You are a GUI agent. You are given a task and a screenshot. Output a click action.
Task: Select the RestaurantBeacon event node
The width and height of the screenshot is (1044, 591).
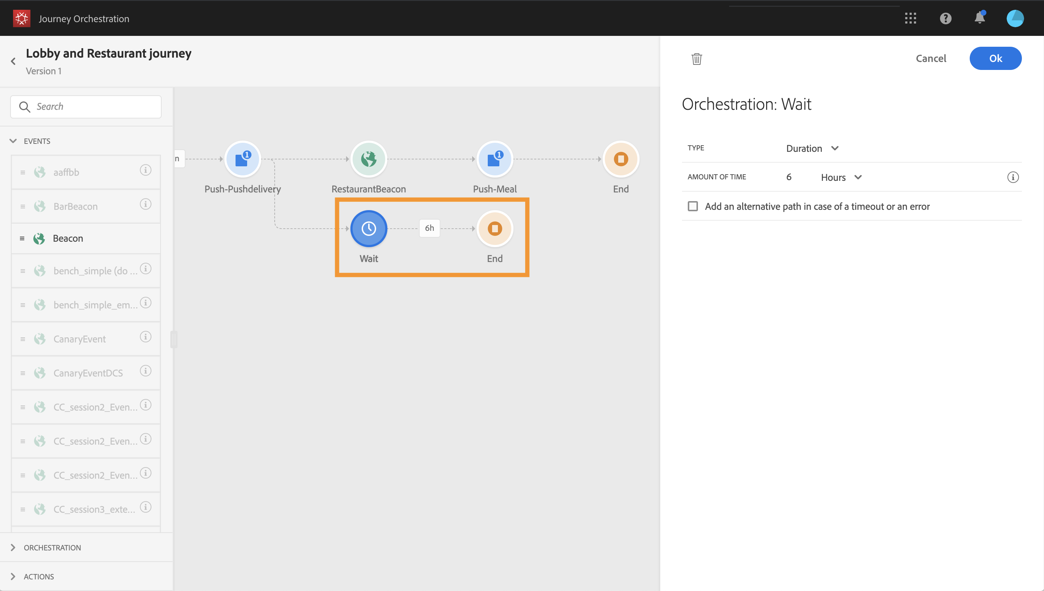click(369, 159)
